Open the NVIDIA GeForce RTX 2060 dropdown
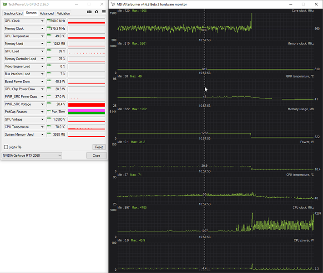 pos(32,155)
